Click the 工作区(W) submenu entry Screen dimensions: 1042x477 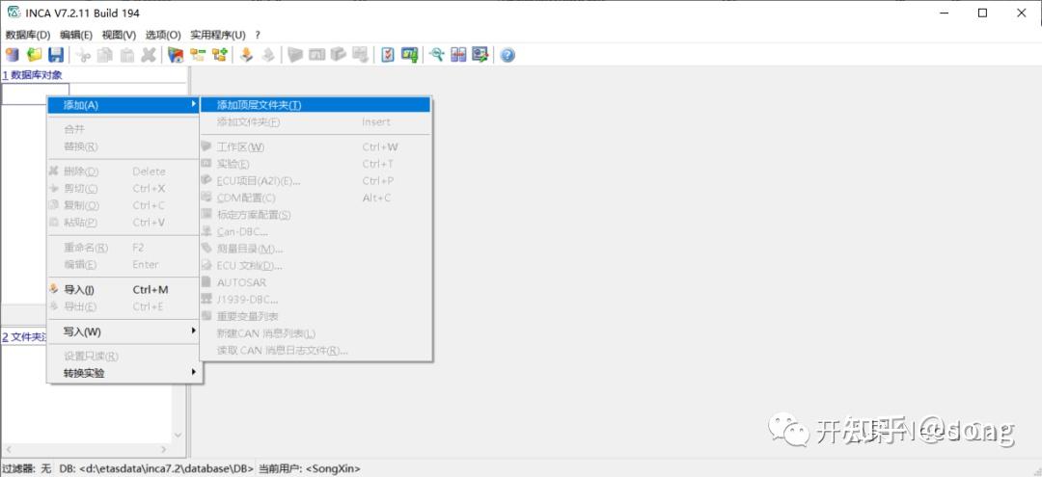click(x=315, y=146)
